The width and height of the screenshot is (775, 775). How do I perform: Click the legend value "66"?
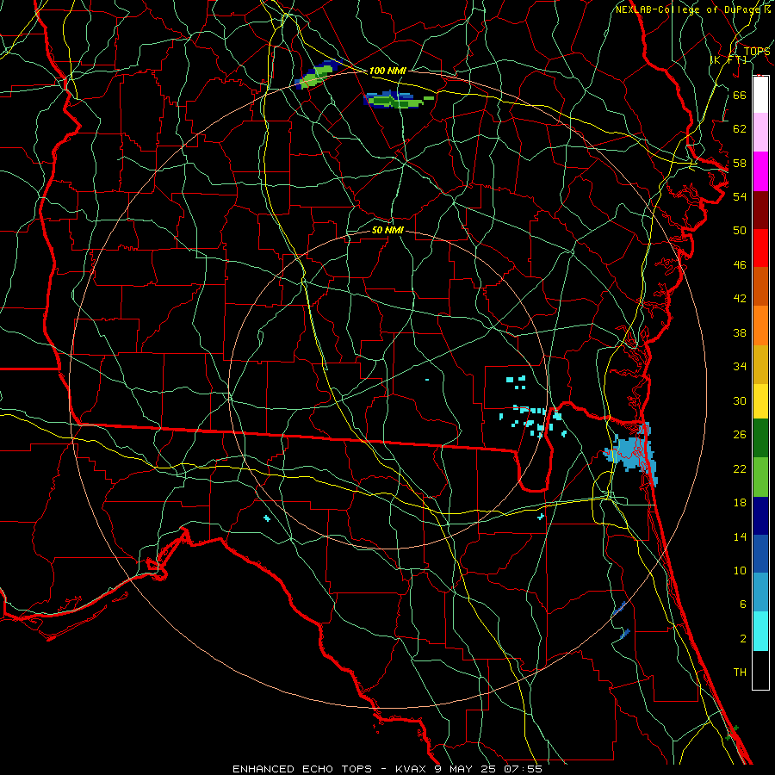click(x=740, y=95)
